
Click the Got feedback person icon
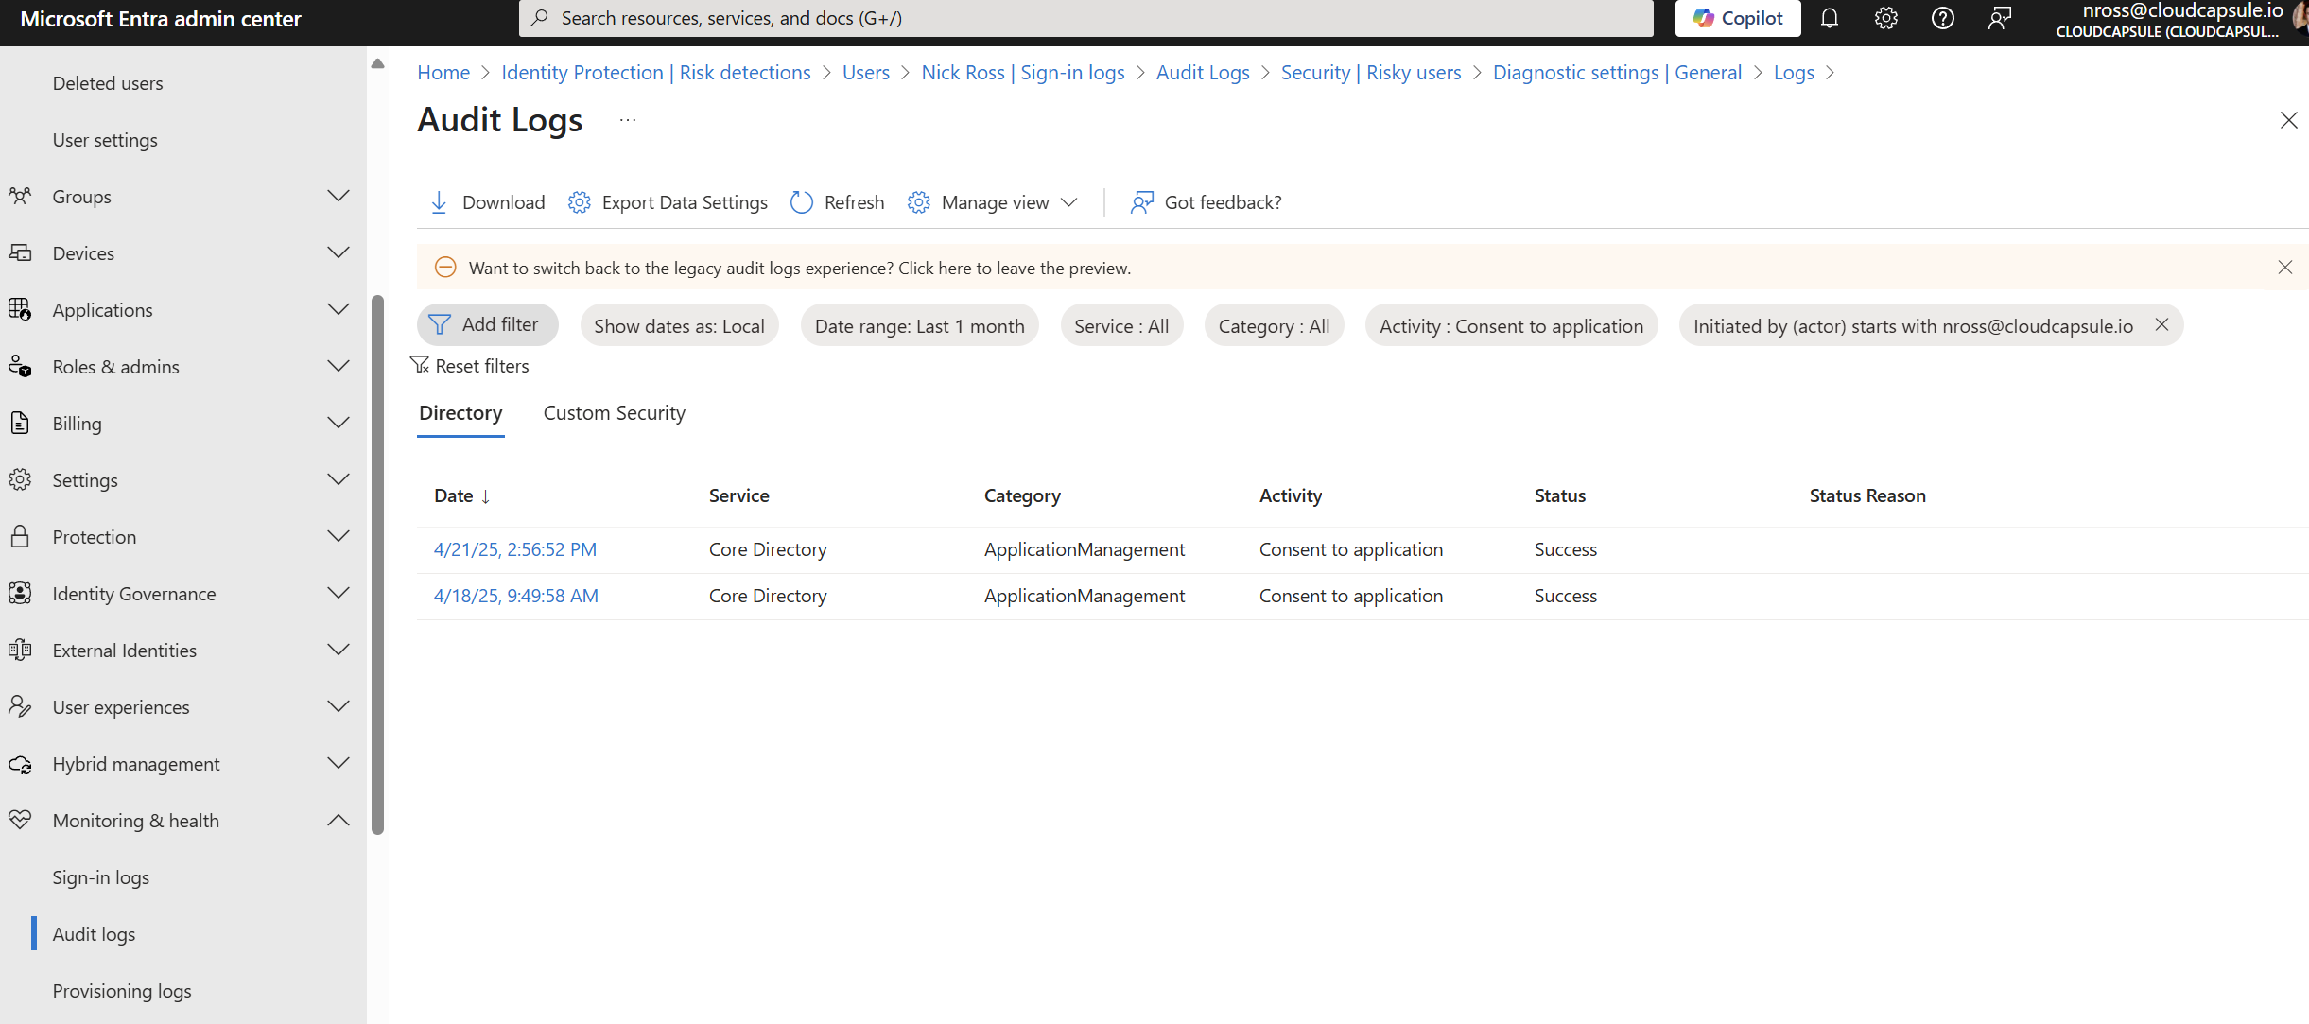(1142, 202)
